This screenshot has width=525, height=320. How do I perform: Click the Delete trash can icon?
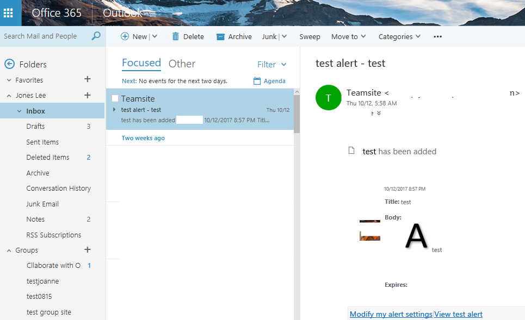tap(175, 36)
